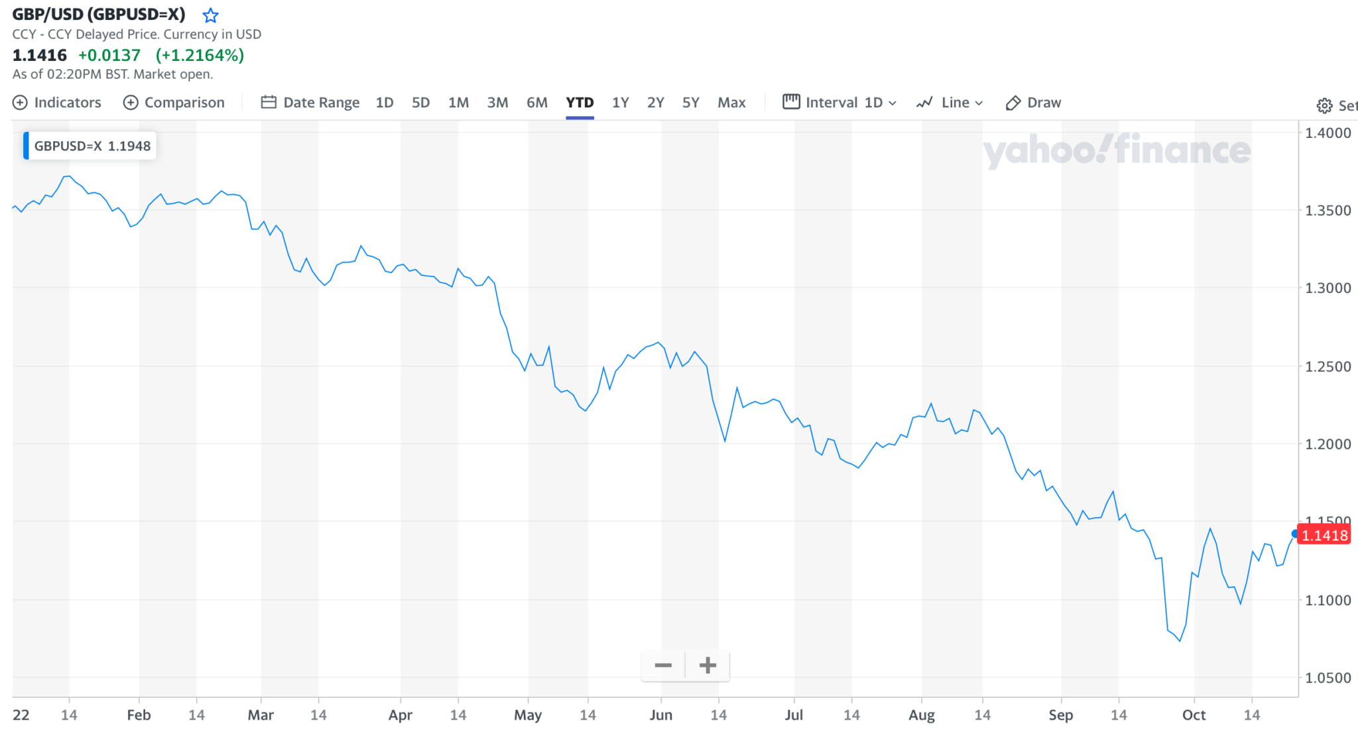Open the settings gear icon
1358x741 pixels.
(x=1324, y=105)
